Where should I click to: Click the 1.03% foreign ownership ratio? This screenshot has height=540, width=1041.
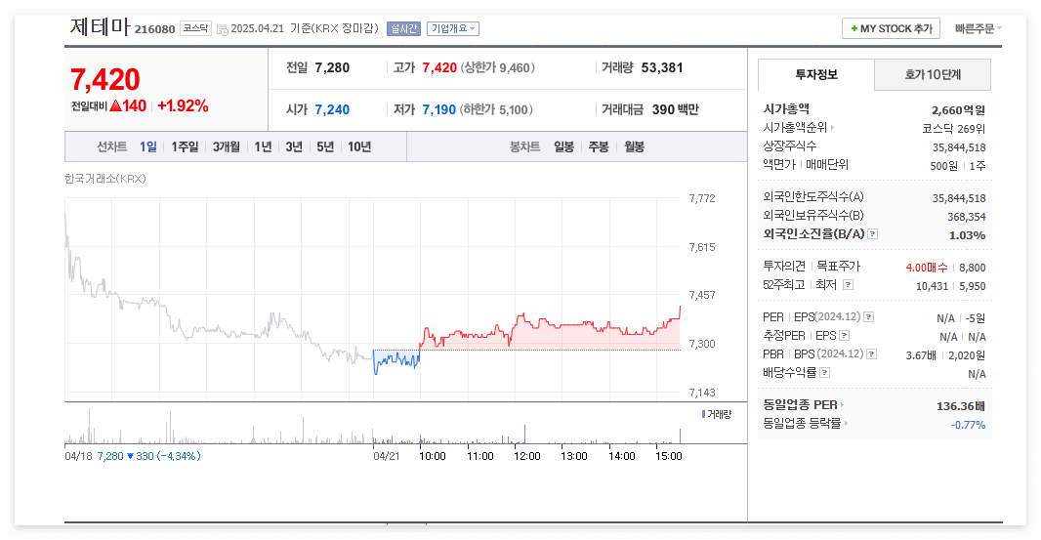point(968,235)
